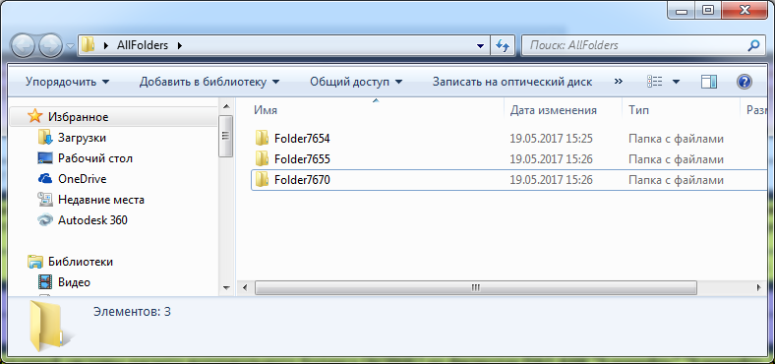Select the Folder7655 folder name

tap(302, 159)
